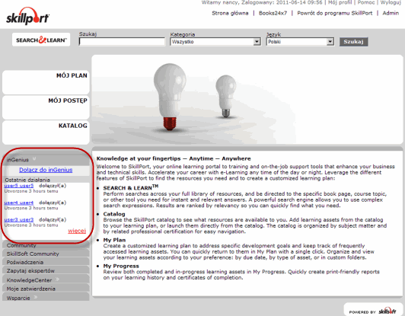Screen dimensions: 405x316
Task: Click Wyloguj to log out
Action: click(x=391, y=2)
